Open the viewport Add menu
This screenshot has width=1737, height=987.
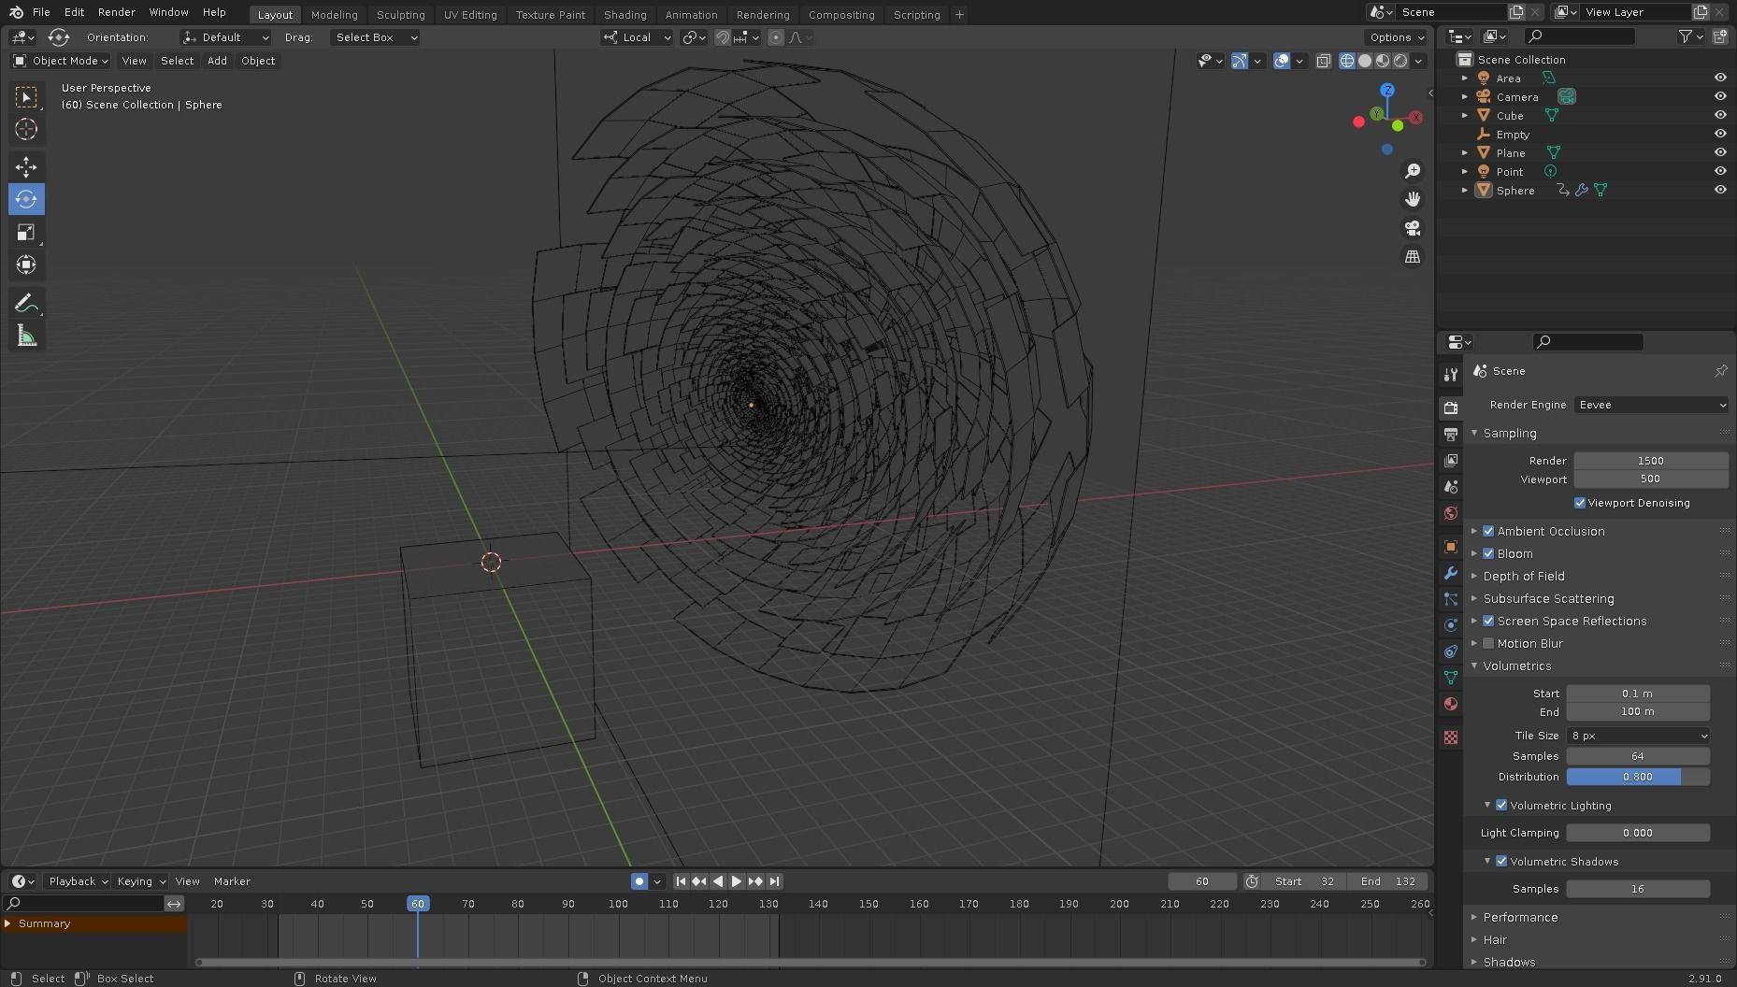pos(217,61)
